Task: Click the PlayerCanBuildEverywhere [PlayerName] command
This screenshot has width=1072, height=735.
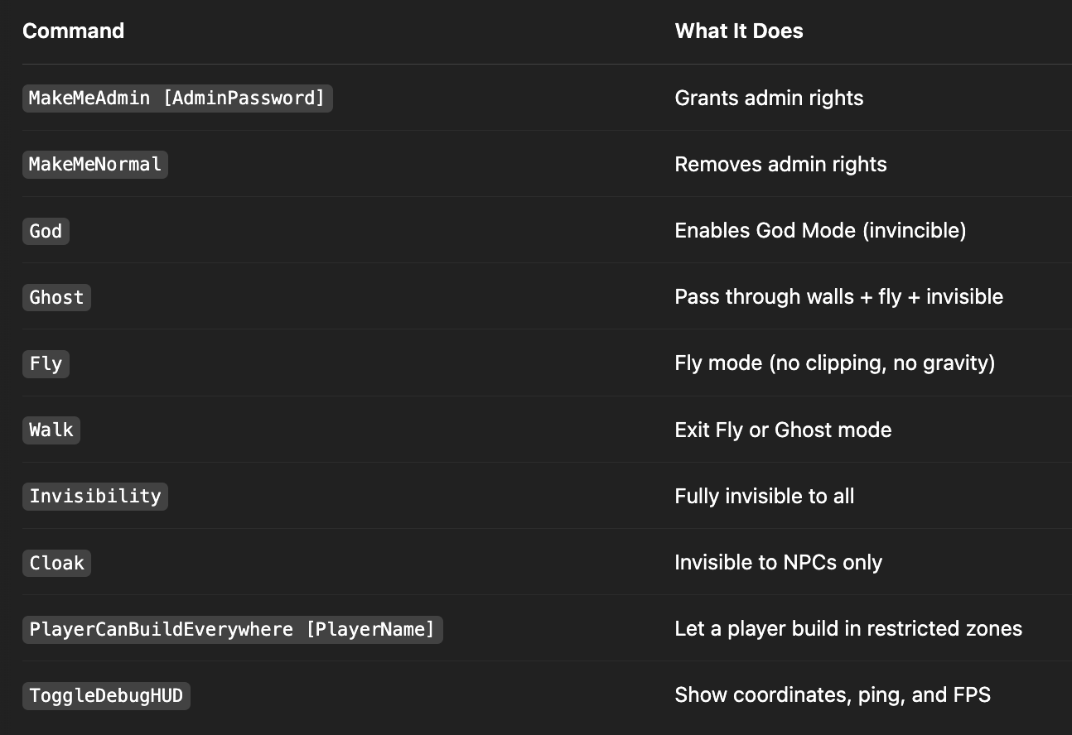Action: pyautogui.click(x=233, y=629)
